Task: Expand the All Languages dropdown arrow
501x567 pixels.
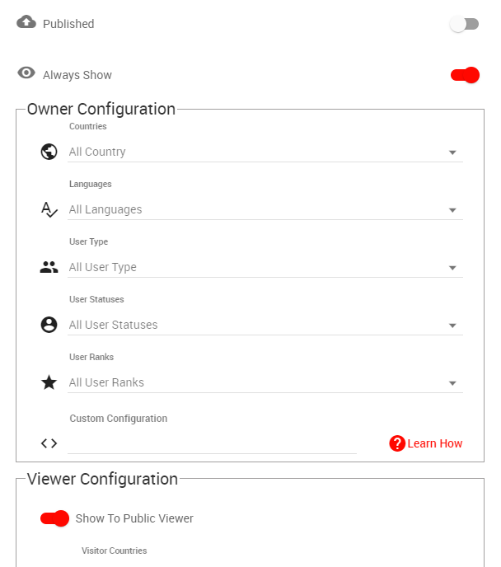Action: 452,210
